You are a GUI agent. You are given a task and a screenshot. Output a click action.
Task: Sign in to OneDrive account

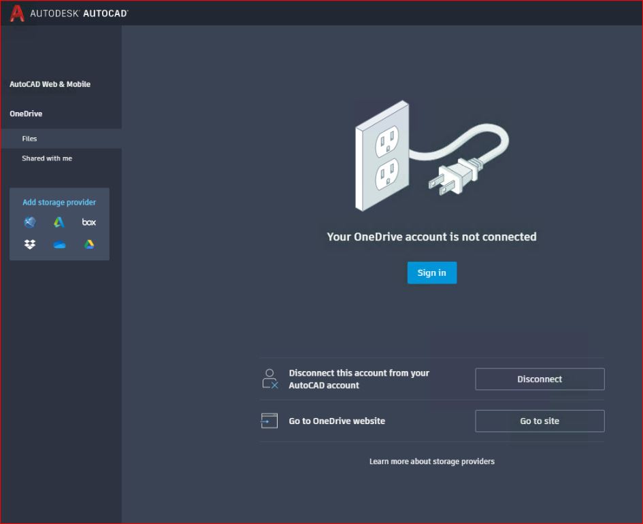[432, 273]
